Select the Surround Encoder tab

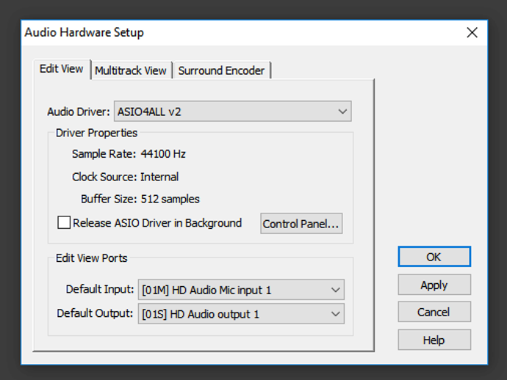tap(221, 70)
